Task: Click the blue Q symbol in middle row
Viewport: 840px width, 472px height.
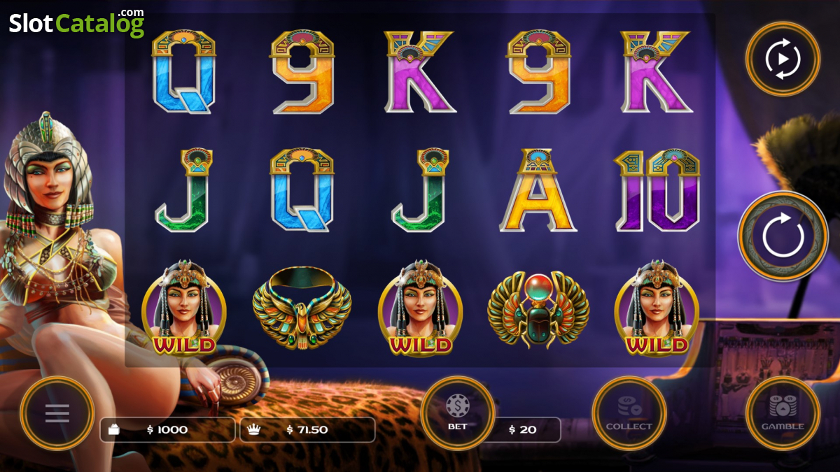Action: pyautogui.click(x=302, y=190)
